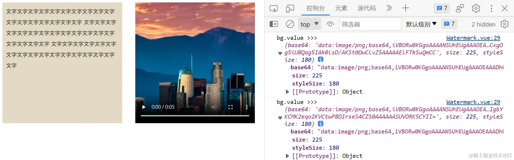Focus the 筛选器 filter input
514x160 pixels.
370,24
